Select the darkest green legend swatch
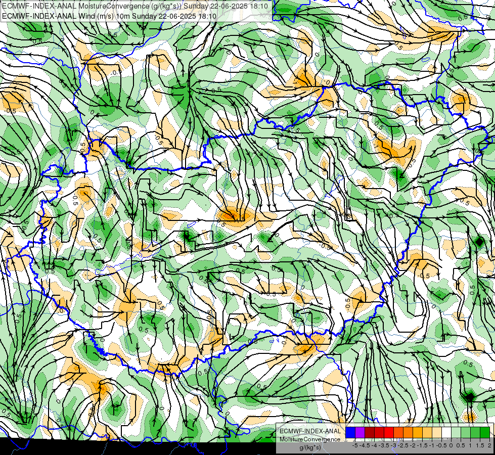 485,432
